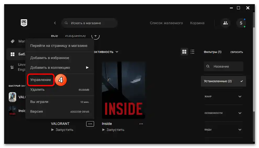Select Перейти на страницу в магазине
259x148 pixels.
pyautogui.click(x=59, y=46)
